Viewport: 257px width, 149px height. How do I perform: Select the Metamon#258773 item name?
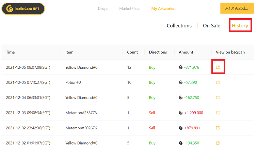pos(81,113)
